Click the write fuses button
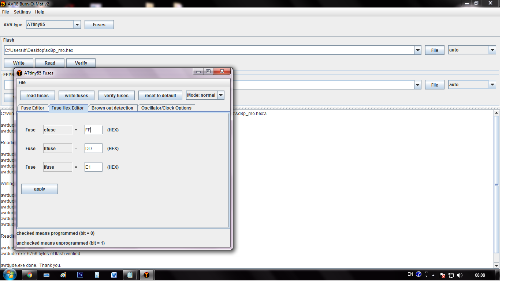 [x=77, y=96]
